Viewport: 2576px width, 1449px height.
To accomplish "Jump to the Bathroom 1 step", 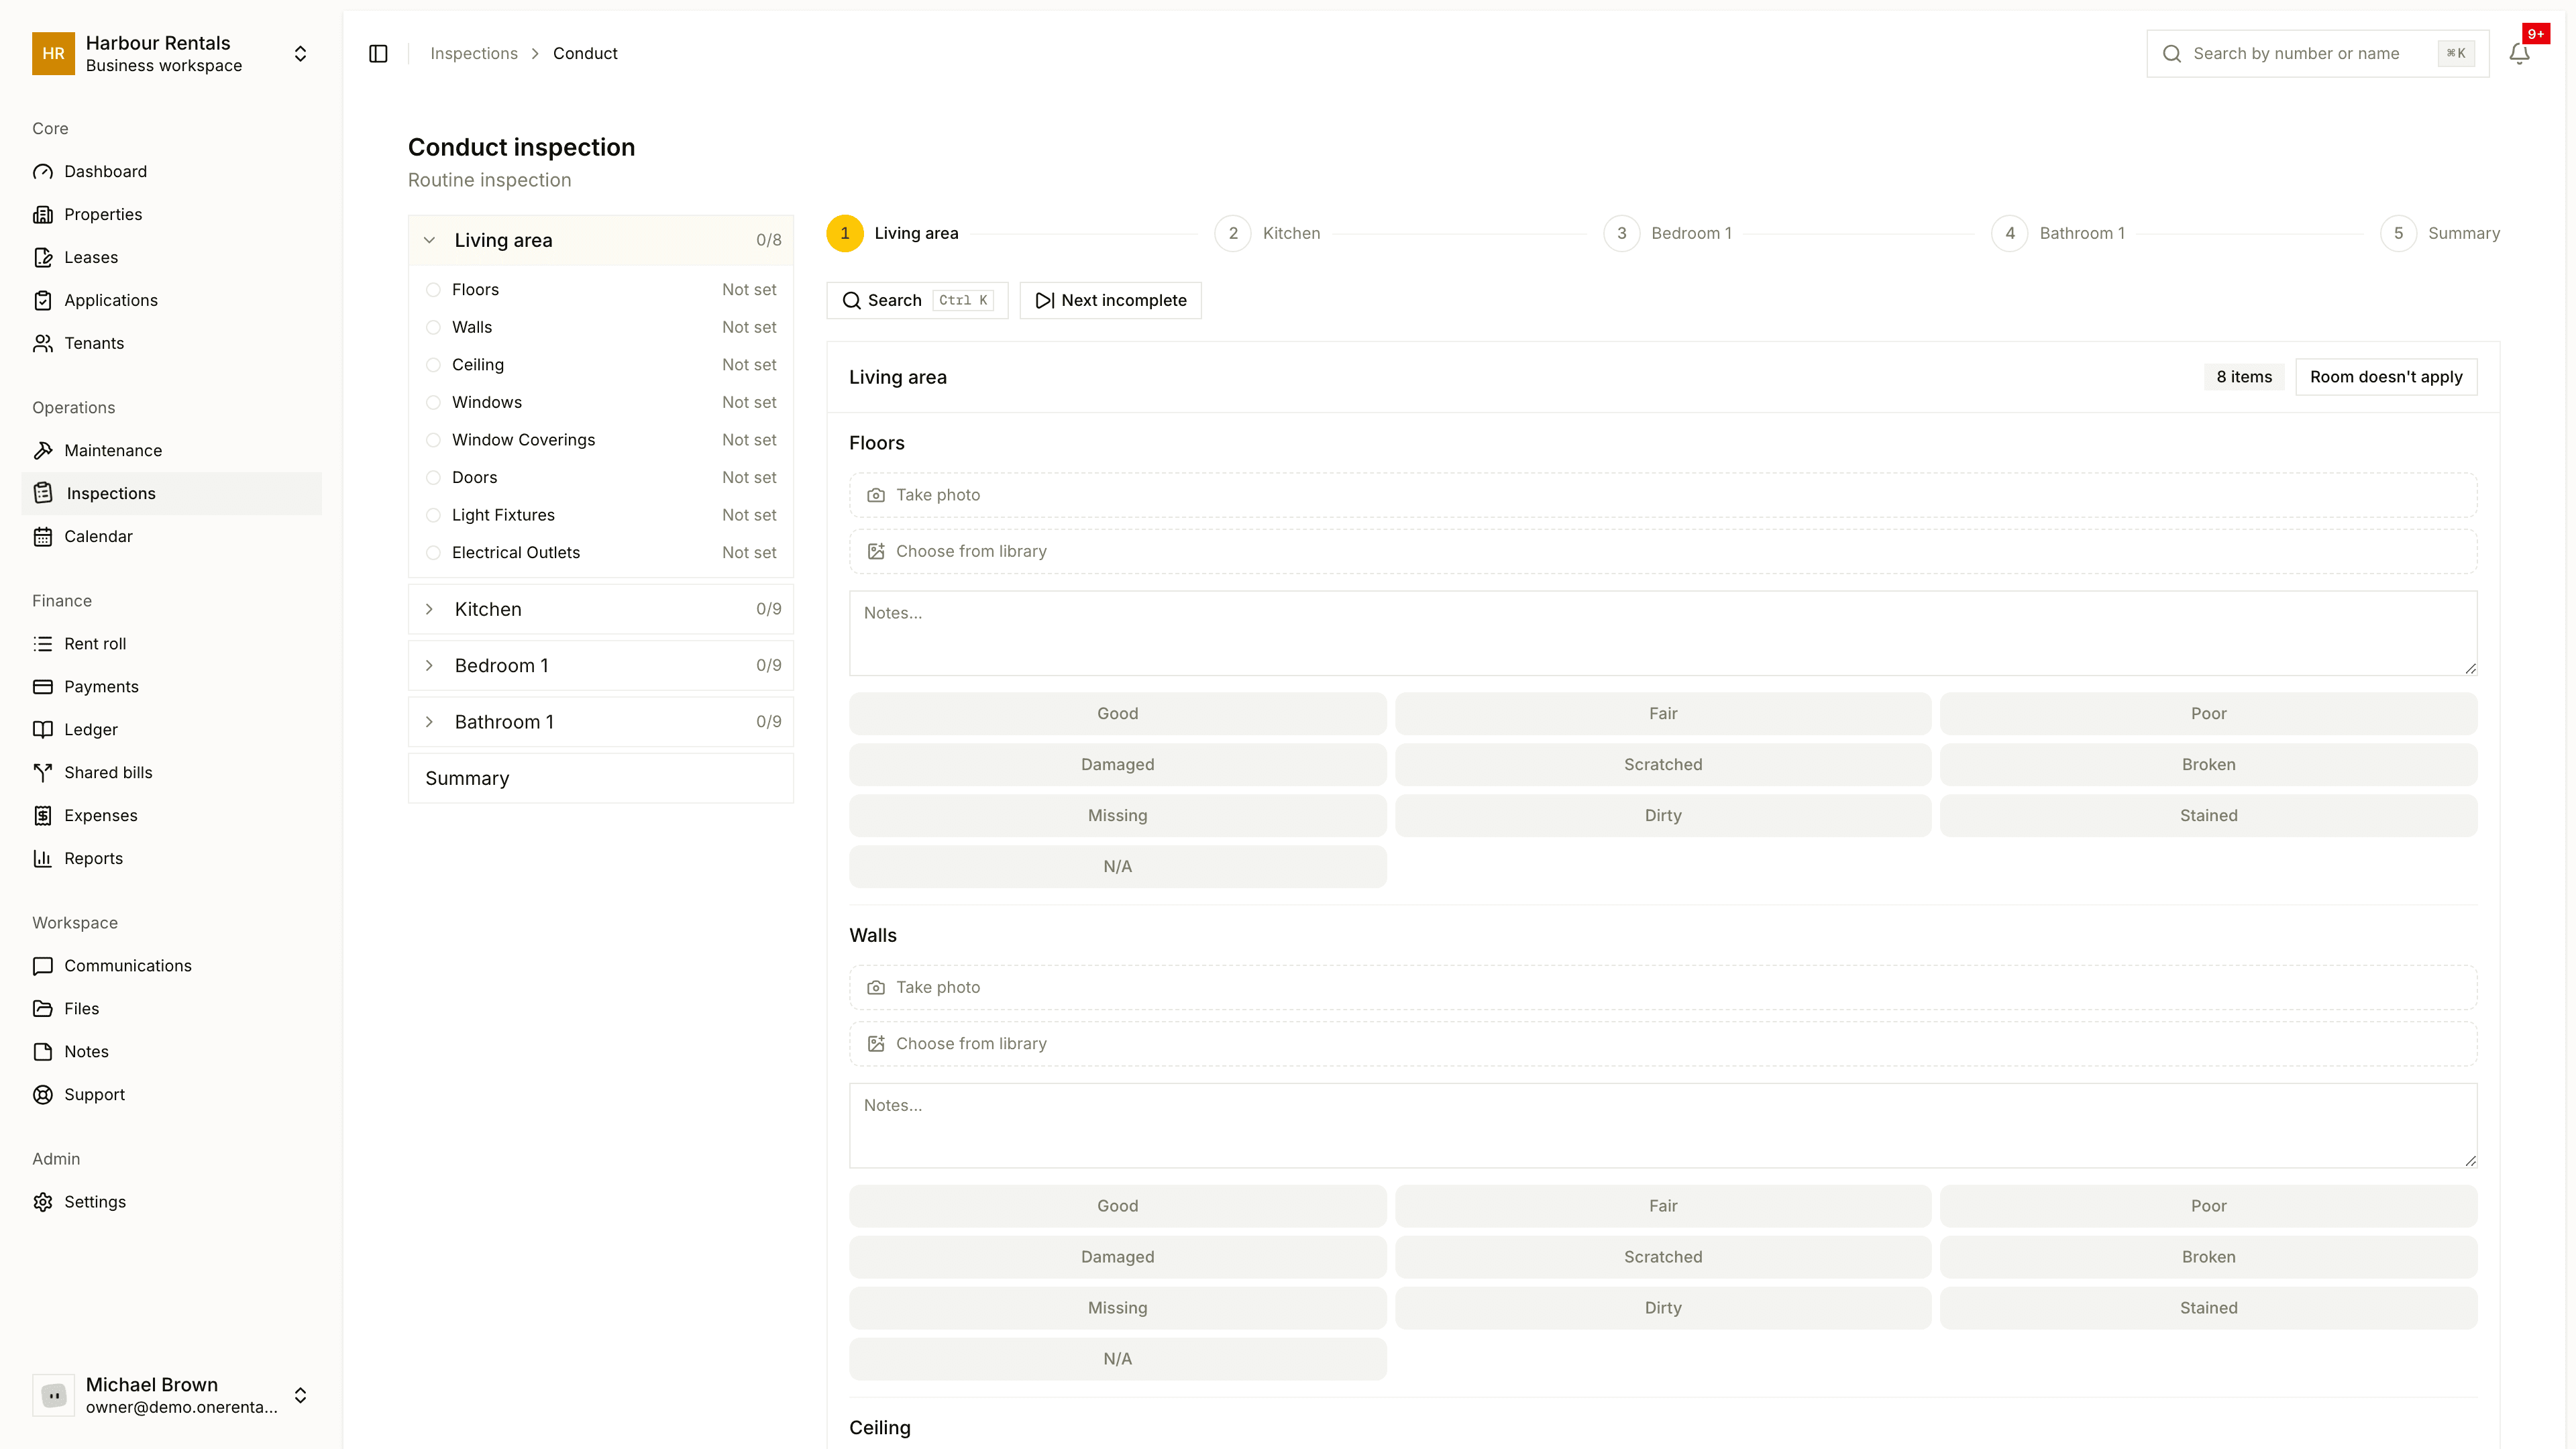I will tap(2059, 233).
